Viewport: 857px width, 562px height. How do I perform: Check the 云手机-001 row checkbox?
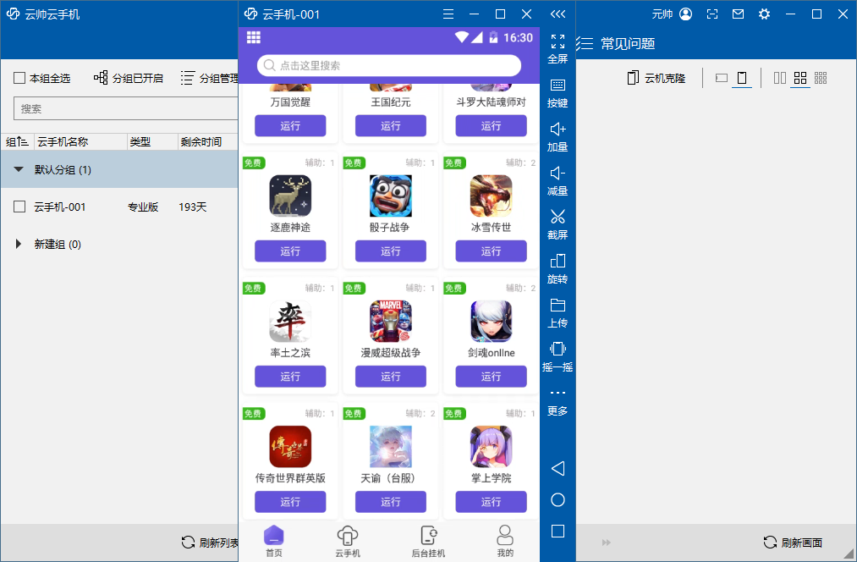click(19, 207)
